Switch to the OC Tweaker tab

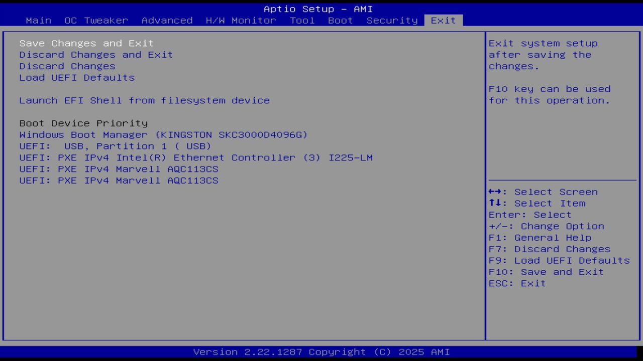pos(96,21)
